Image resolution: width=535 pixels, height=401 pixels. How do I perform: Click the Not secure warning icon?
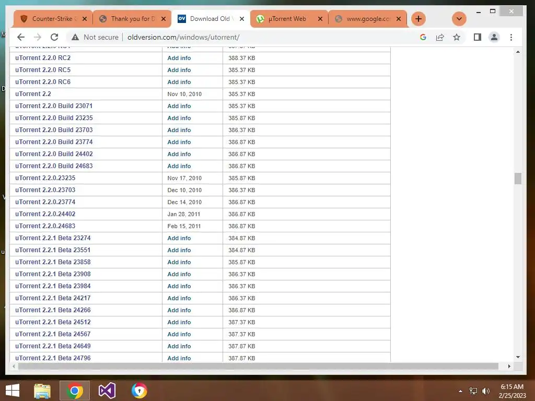[x=75, y=37]
